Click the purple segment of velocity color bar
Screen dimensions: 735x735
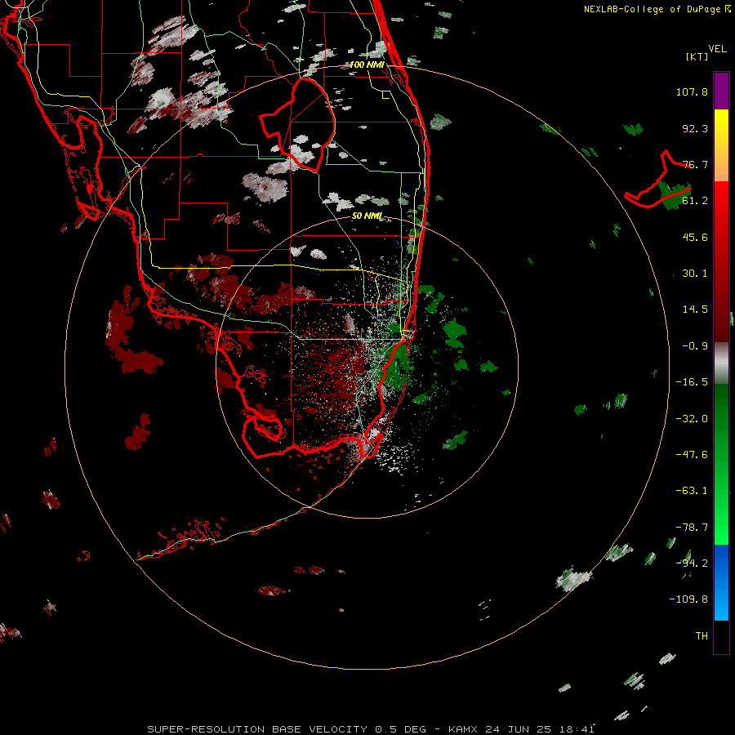tap(721, 91)
